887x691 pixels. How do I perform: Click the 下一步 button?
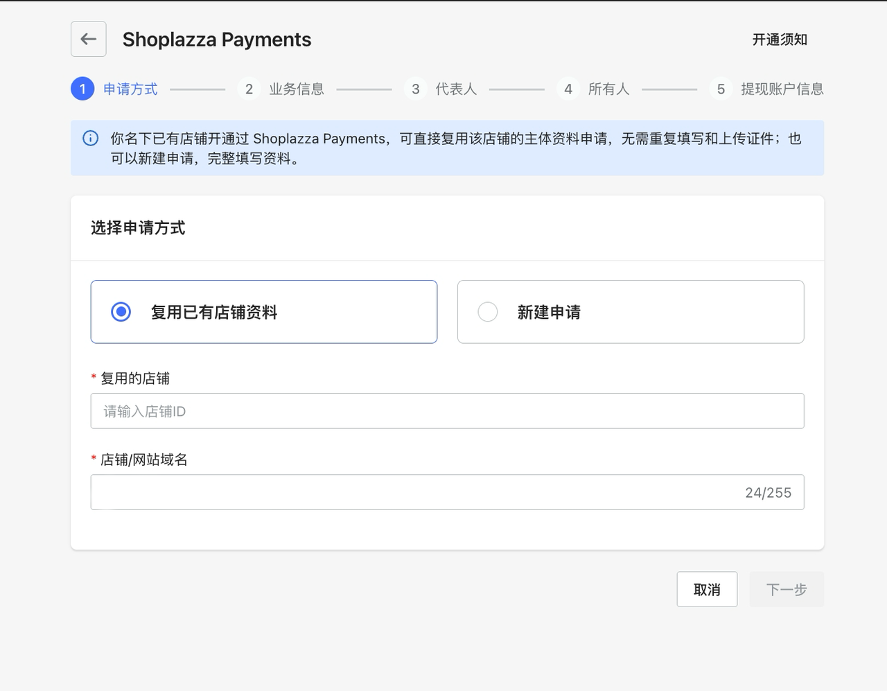coord(787,589)
